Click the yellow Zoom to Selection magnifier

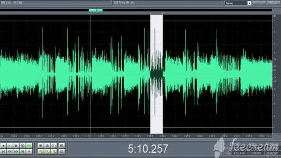click(41, 151)
